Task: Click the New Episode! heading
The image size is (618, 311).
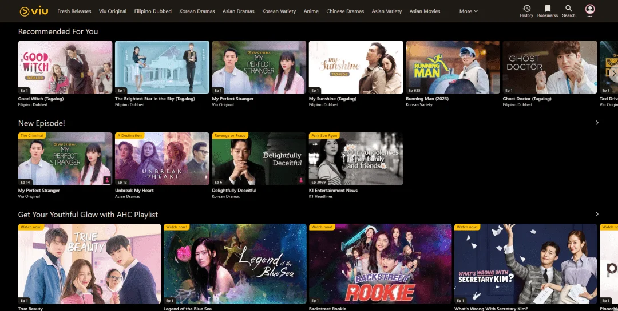Action: pos(41,123)
